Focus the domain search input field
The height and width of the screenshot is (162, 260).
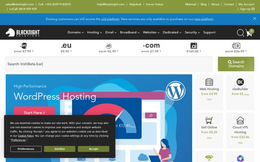pyautogui.click(x=108, y=64)
